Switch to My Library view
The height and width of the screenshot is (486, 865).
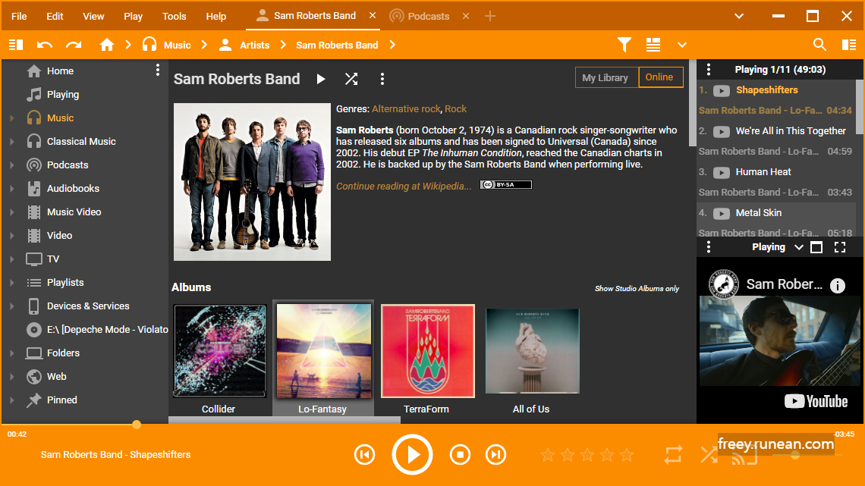point(606,77)
